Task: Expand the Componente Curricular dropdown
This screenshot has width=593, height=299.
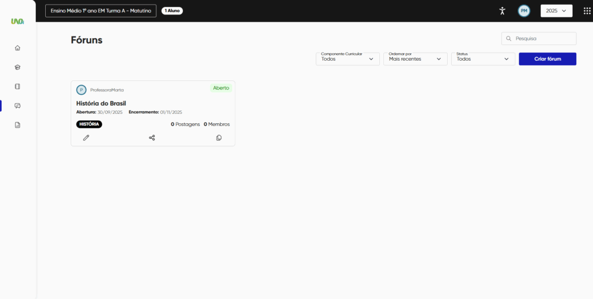Action: click(347, 59)
